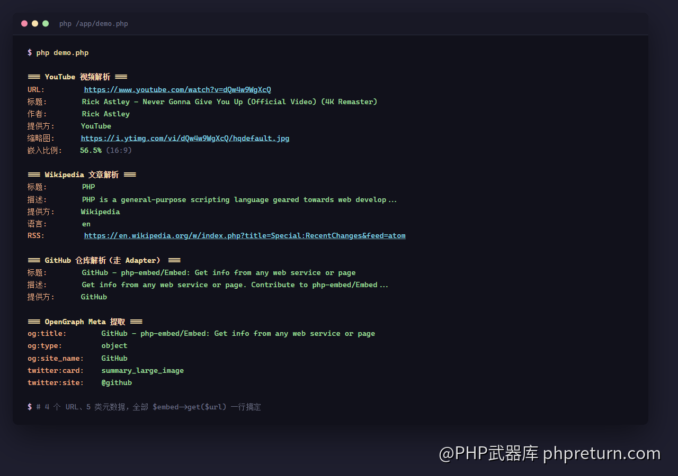Screen dimensions: 678x476
Task: Click the value '@github'
Action: (x=117, y=383)
